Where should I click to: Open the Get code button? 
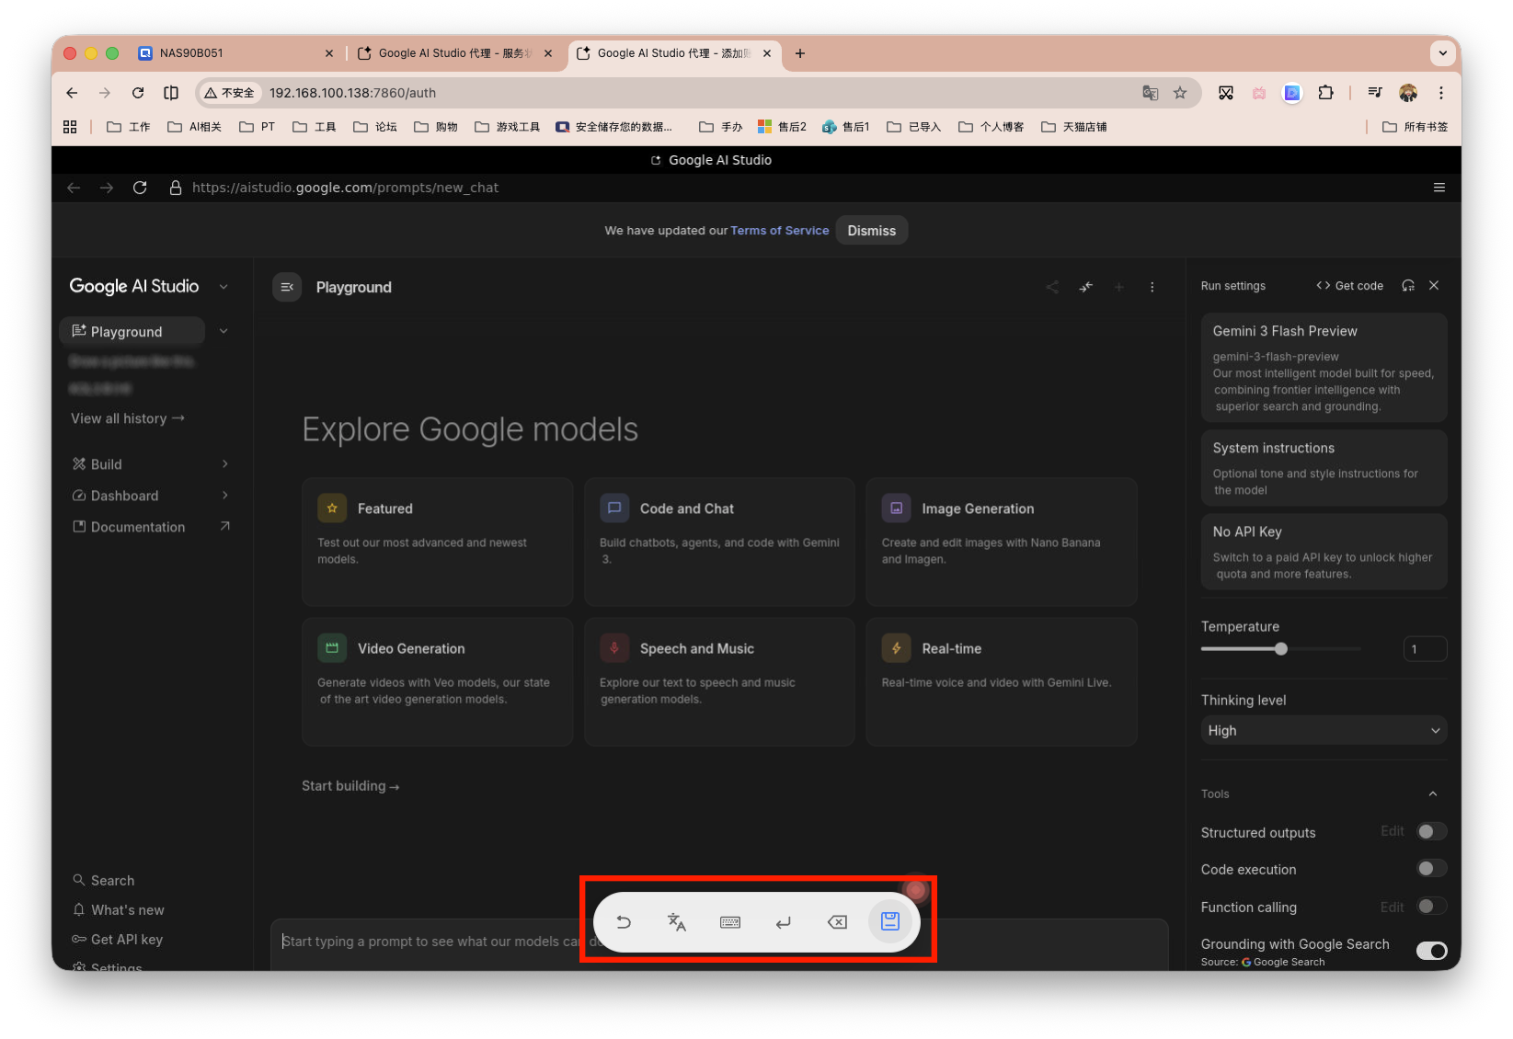tap(1349, 286)
